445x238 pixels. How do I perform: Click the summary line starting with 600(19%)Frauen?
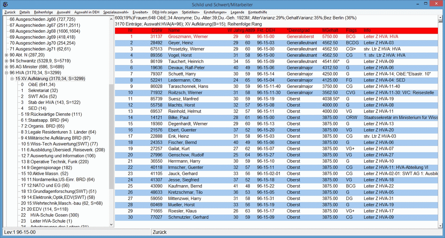[236, 18]
